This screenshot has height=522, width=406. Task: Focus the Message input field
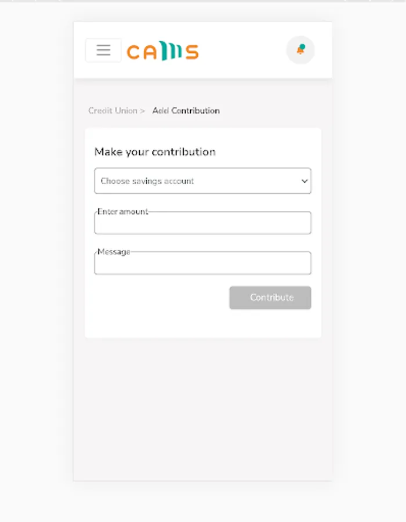pos(202,264)
